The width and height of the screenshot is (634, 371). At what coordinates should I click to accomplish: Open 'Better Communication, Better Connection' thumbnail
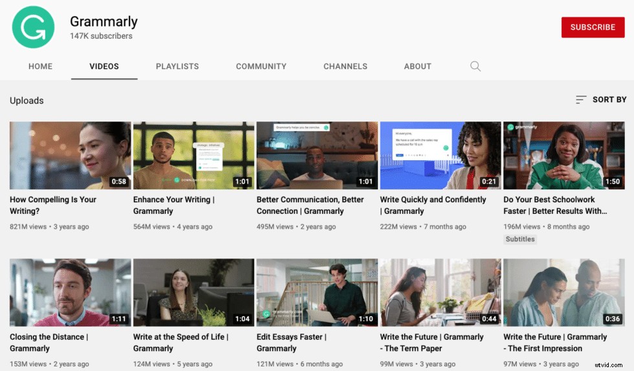(317, 156)
